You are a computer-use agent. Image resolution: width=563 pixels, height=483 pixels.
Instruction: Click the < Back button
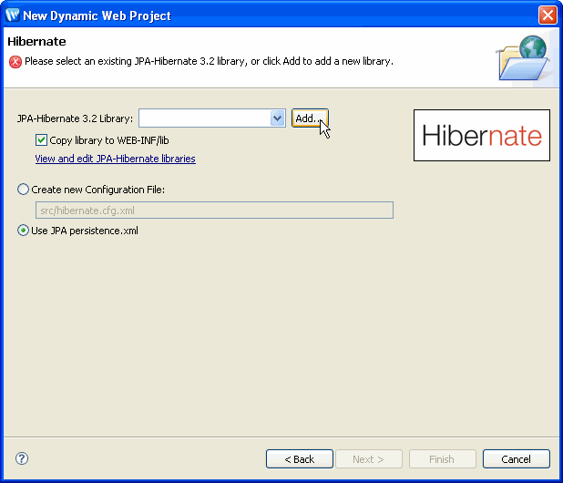(300, 459)
